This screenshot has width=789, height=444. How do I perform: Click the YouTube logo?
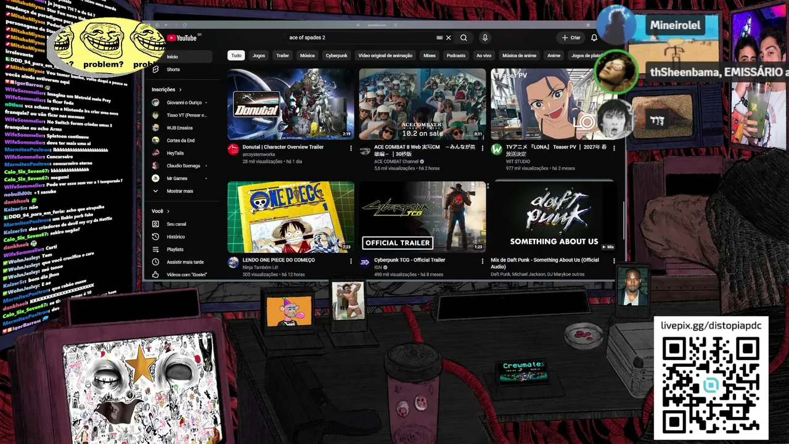[183, 38]
